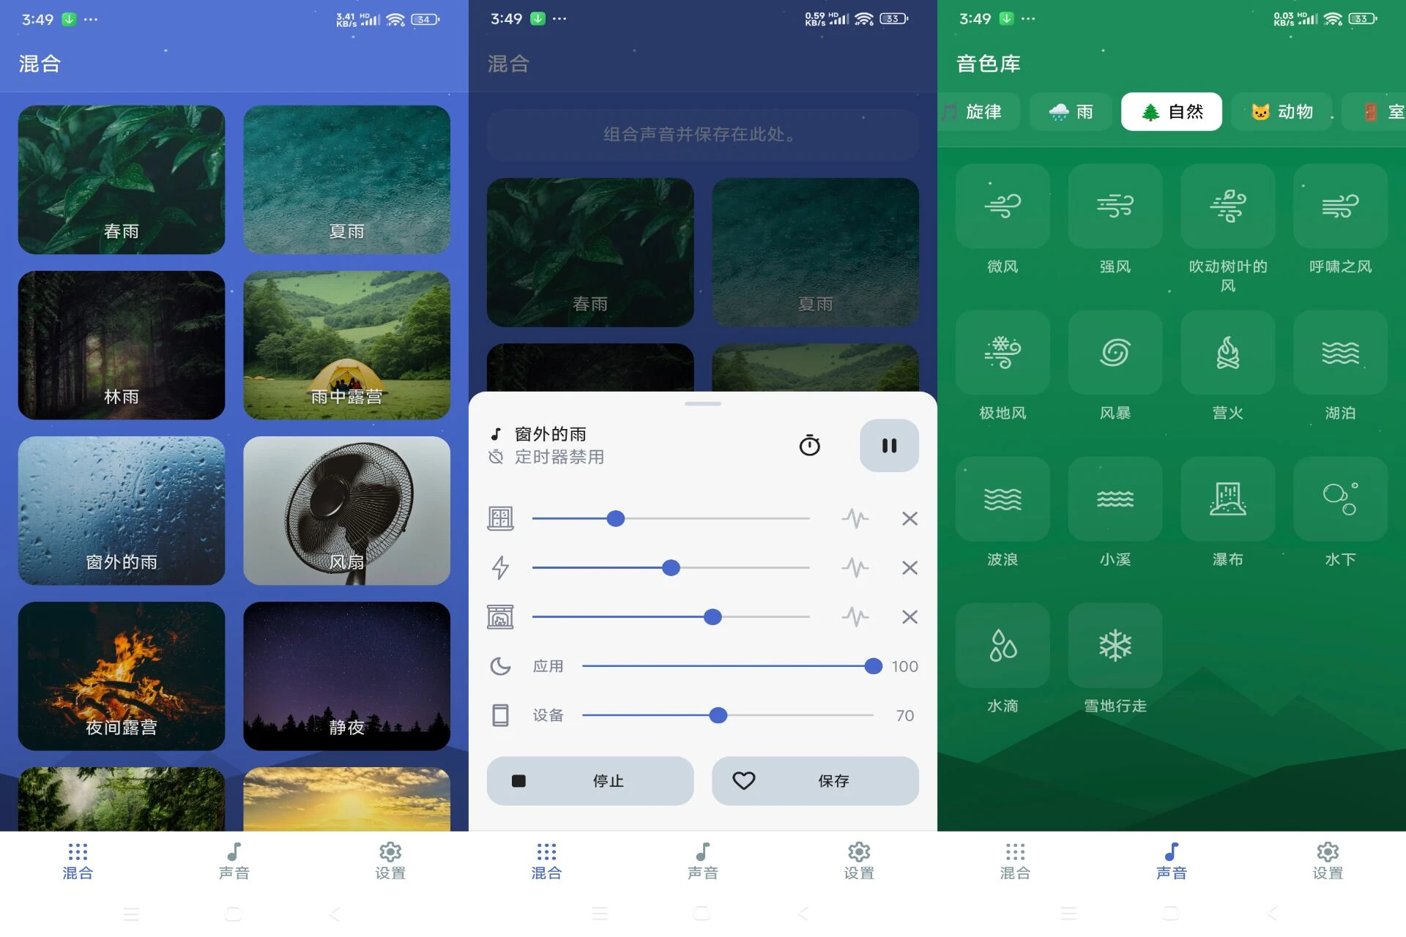The width and height of the screenshot is (1406, 937).
Task: Click the timer icon in the playback bar
Action: pos(812,444)
